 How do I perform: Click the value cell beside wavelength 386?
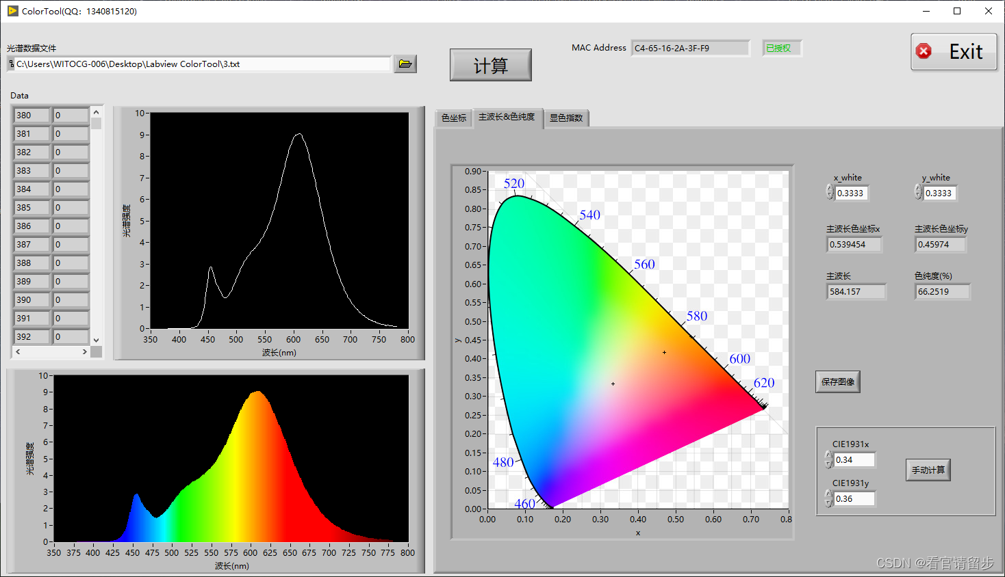coord(71,226)
